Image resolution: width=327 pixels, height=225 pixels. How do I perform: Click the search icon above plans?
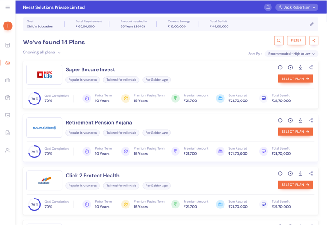(x=279, y=41)
